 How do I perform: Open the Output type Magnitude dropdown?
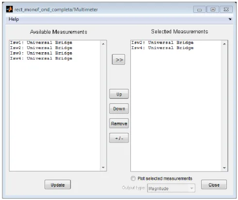click(x=171, y=188)
